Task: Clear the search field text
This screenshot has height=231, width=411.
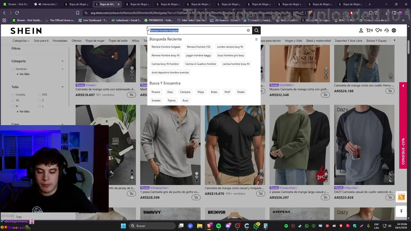Action: pos(248,30)
